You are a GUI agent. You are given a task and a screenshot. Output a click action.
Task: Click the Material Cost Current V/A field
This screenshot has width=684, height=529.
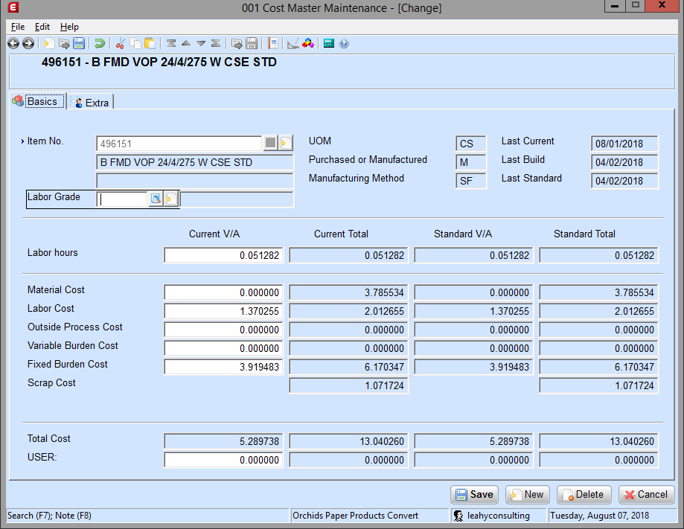pyautogui.click(x=223, y=292)
